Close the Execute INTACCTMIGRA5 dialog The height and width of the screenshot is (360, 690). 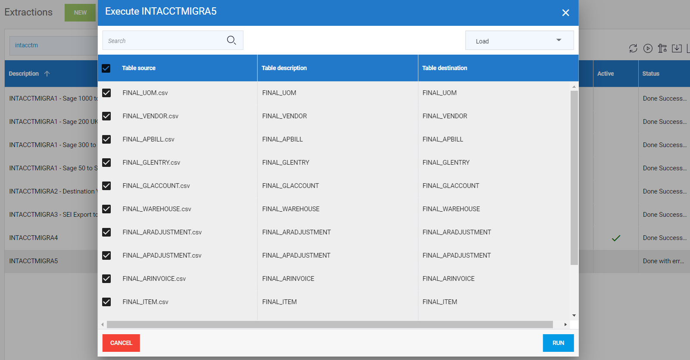point(565,13)
